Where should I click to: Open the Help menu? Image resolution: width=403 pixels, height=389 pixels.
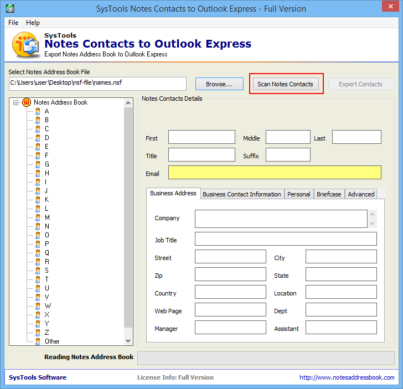(x=33, y=23)
